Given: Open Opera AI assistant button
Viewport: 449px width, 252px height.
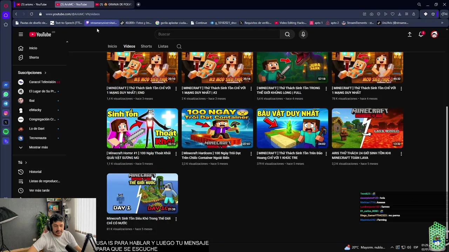Looking at the screenshot, I should 444,14.
